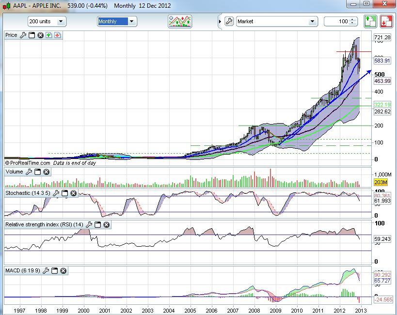The height and width of the screenshot is (315, 397).
Task: Click the candlestick icon in title bar
Action: (7, 5)
